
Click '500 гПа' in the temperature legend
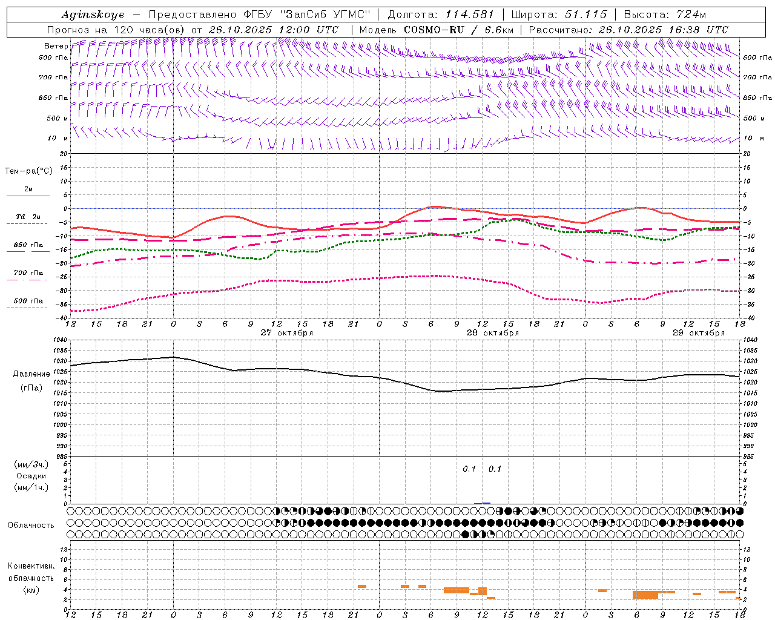28,301
